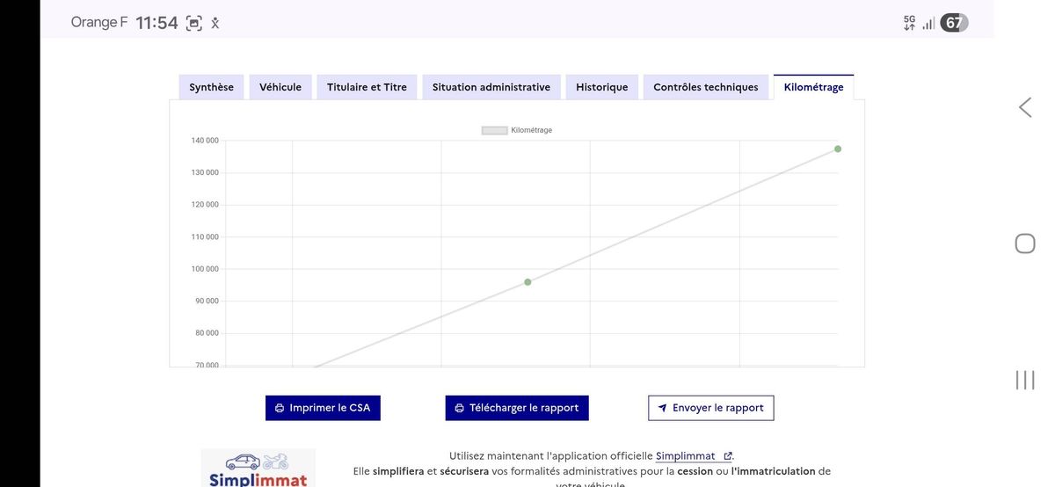Select the Kilométrage tab
Viewport: 1055px width, 487px height.
[813, 87]
